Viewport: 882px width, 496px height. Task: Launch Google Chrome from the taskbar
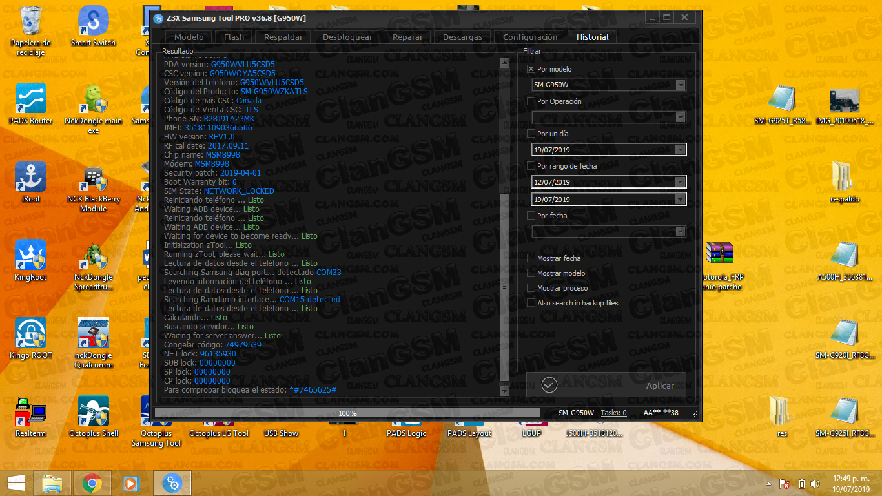(x=92, y=483)
